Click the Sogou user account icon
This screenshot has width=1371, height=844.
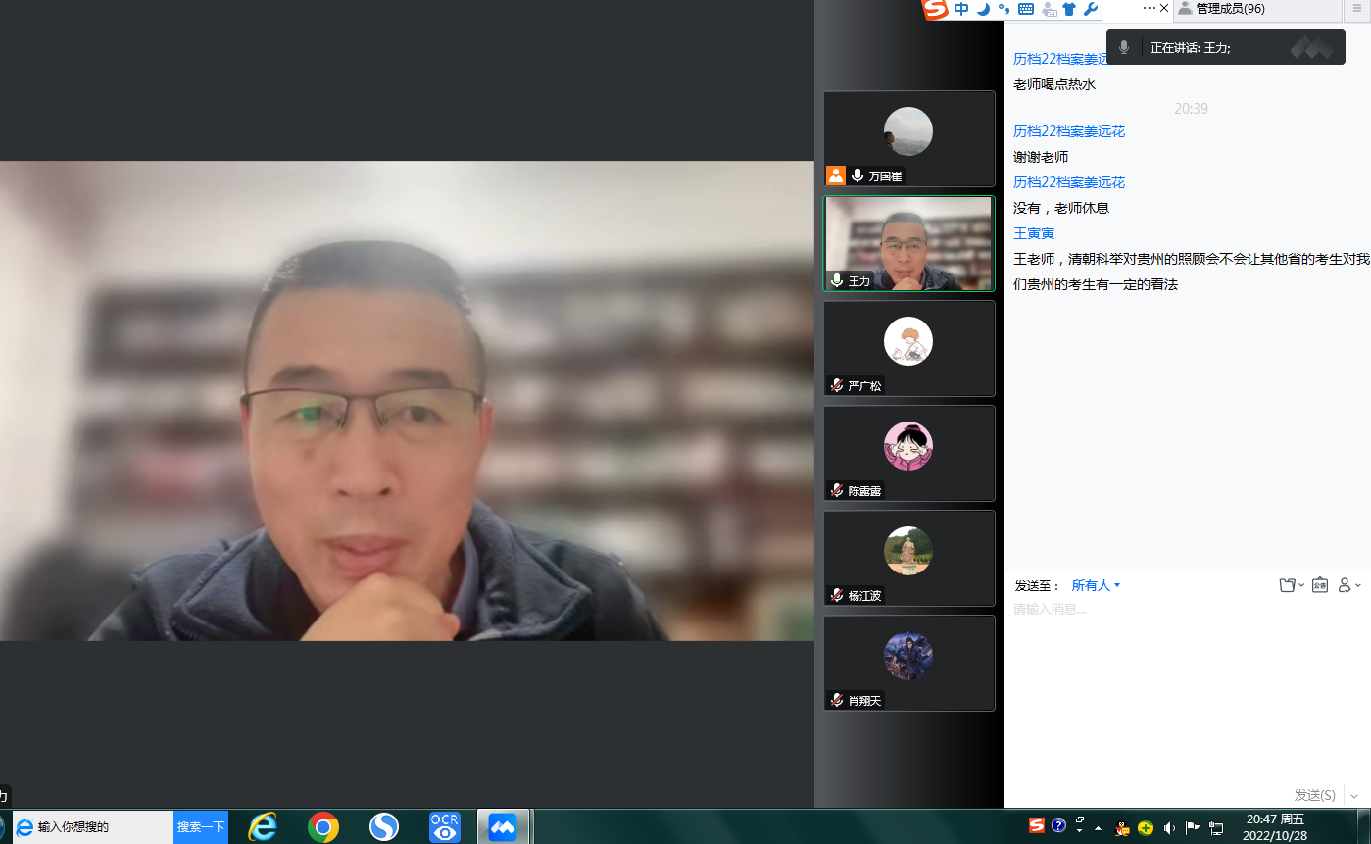pos(1049,9)
